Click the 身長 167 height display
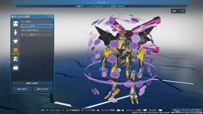This screenshot has width=203, height=114. click(178, 11)
